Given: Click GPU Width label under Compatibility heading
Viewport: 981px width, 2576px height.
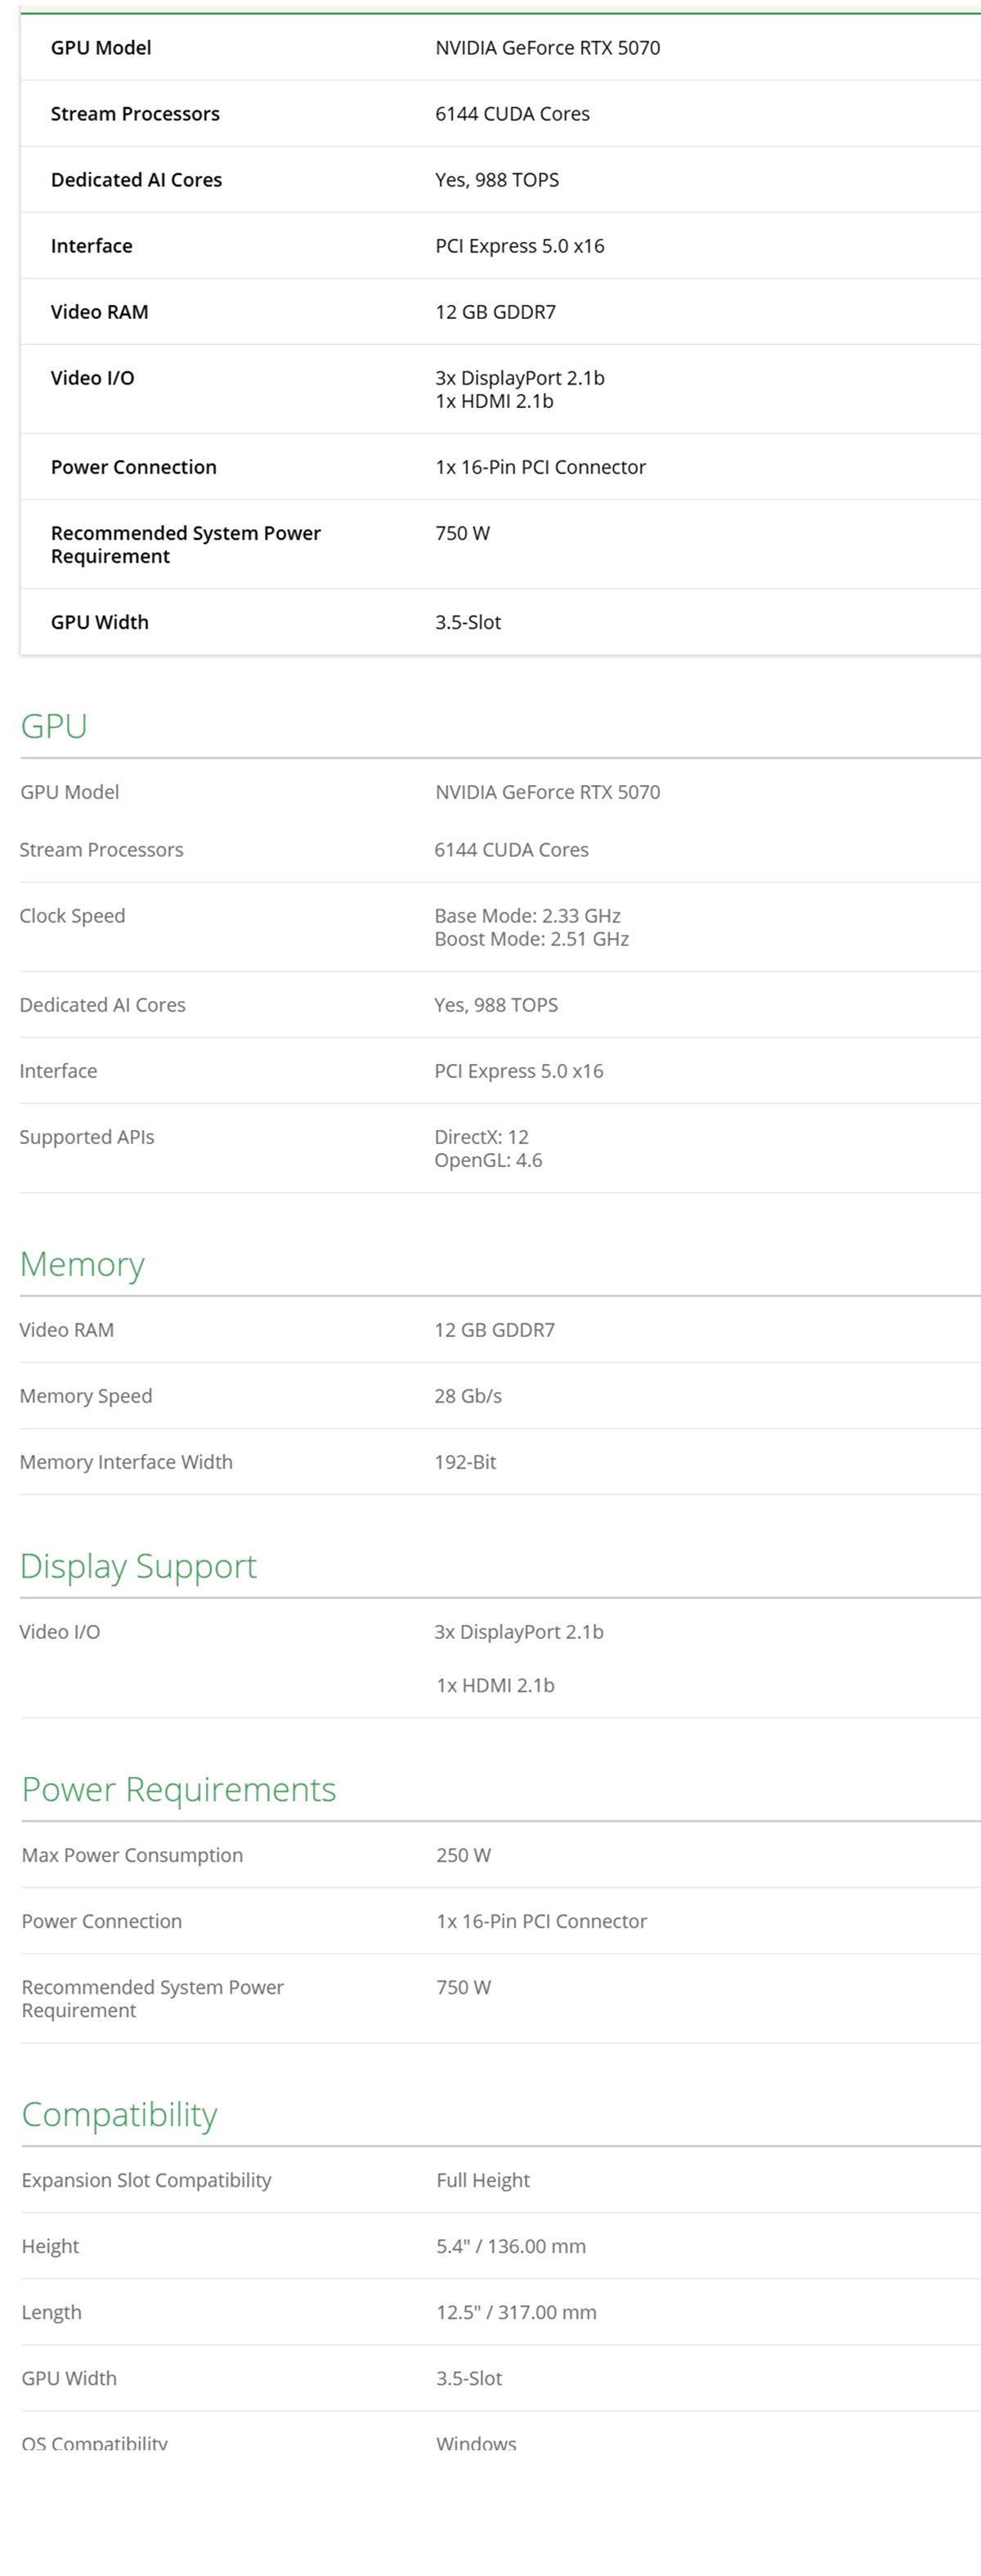Looking at the screenshot, I should click(x=69, y=2378).
